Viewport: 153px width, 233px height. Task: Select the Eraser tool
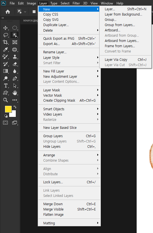pos(14,64)
